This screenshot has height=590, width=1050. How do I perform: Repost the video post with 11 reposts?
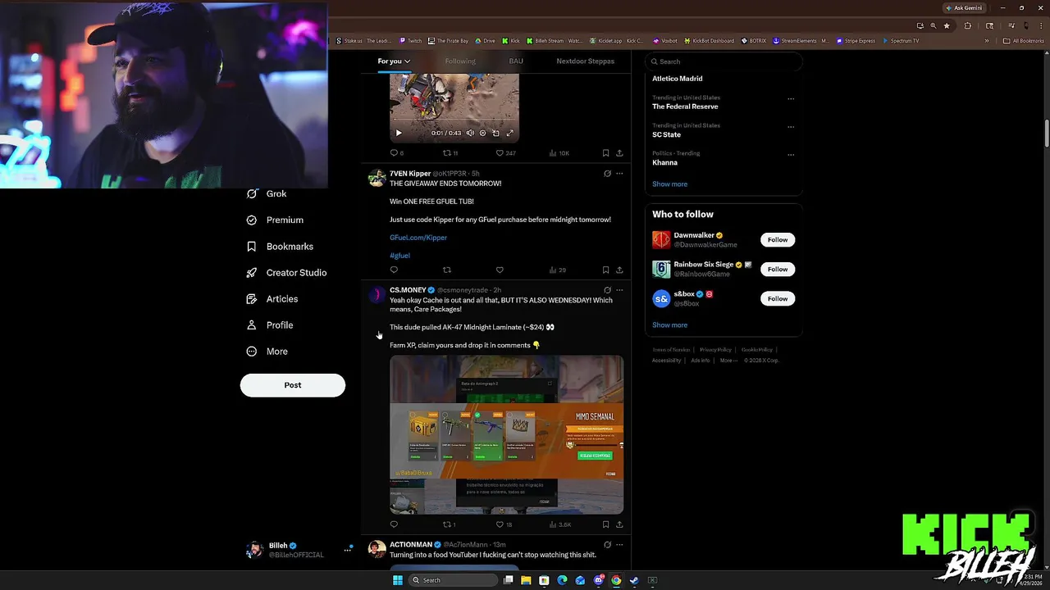click(x=450, y=153)
